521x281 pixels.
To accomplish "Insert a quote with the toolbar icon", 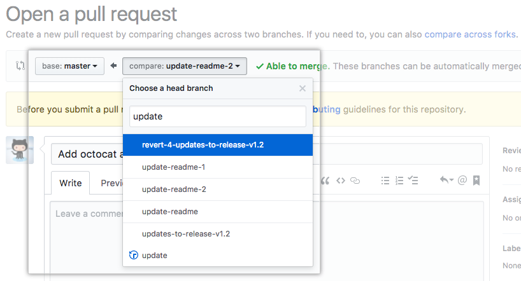I will point(325,181).
